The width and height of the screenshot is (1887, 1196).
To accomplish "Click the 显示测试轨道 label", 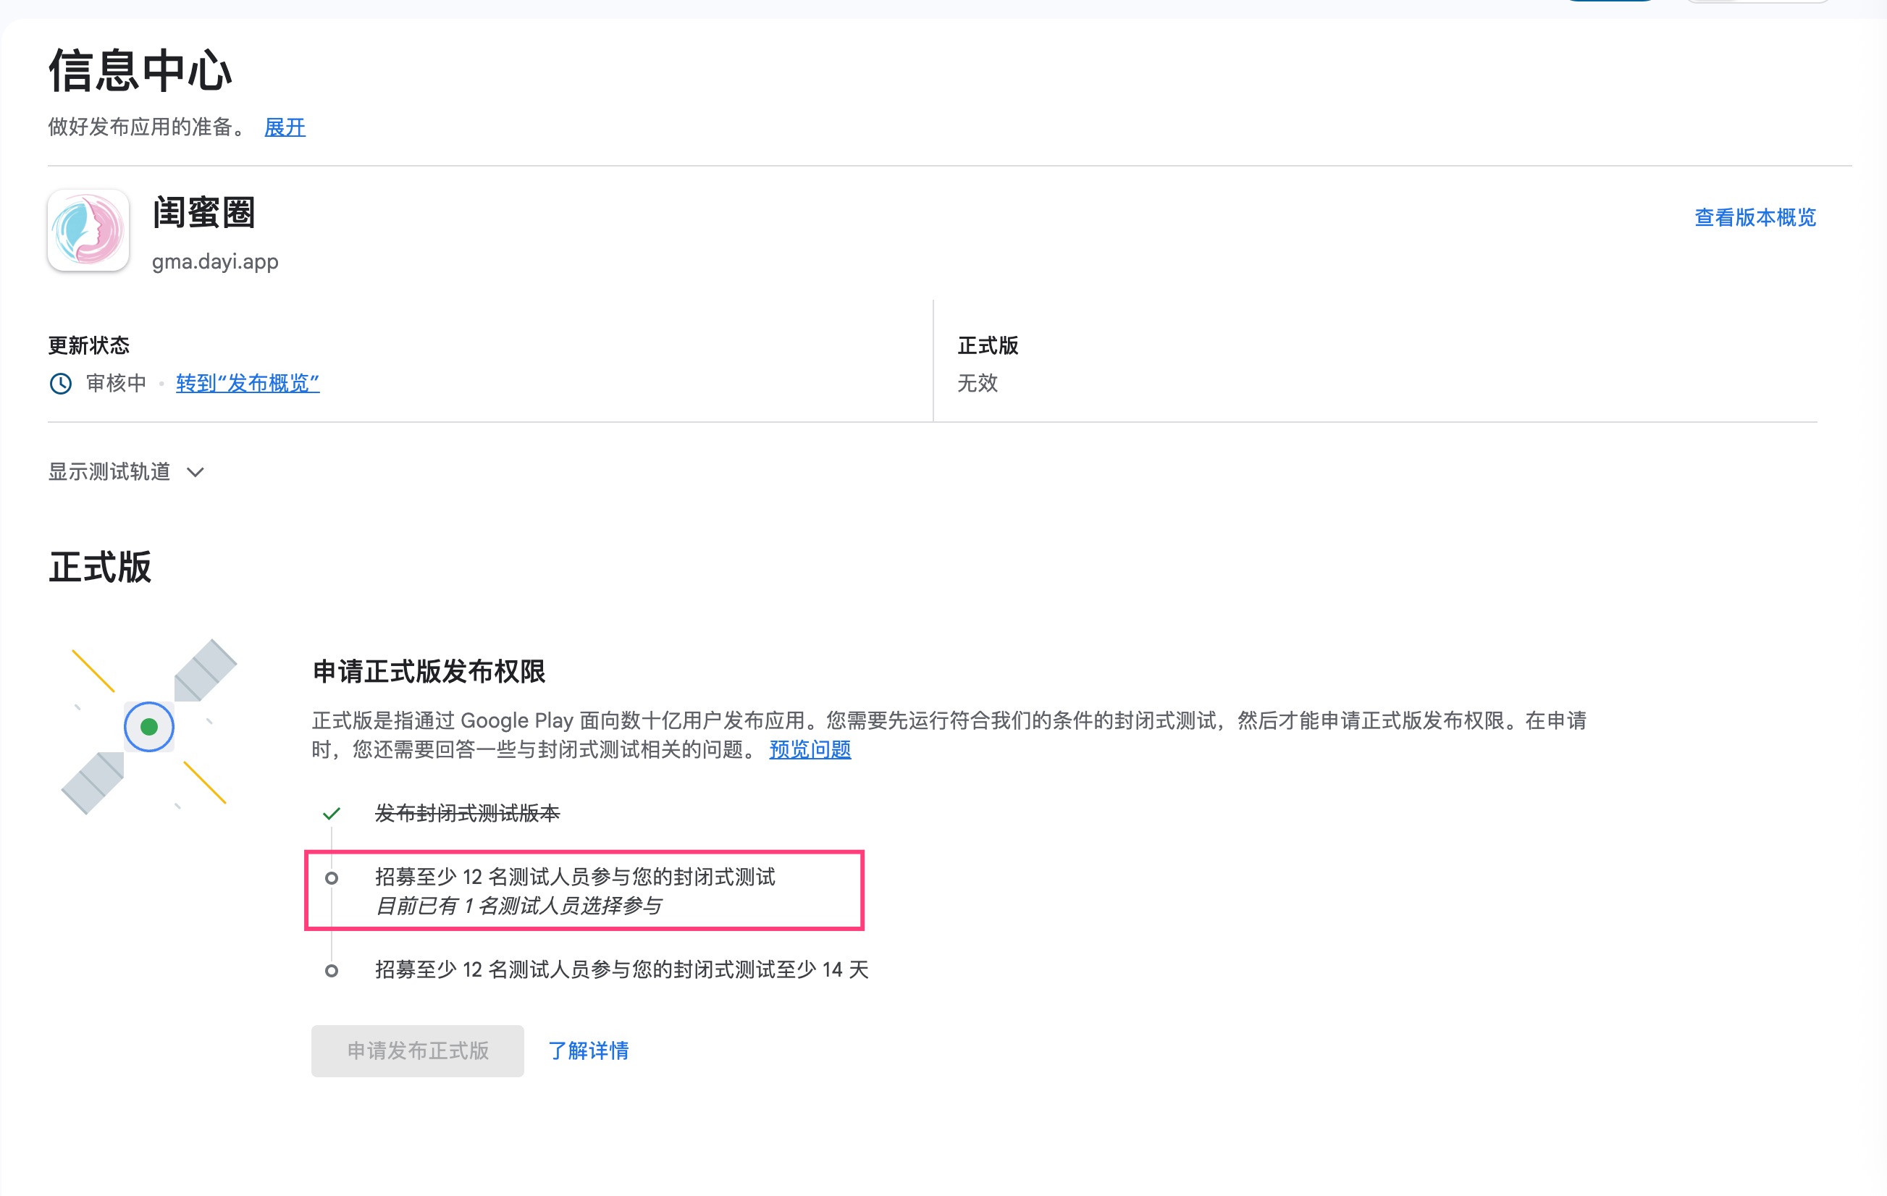I will coord(109,472).
